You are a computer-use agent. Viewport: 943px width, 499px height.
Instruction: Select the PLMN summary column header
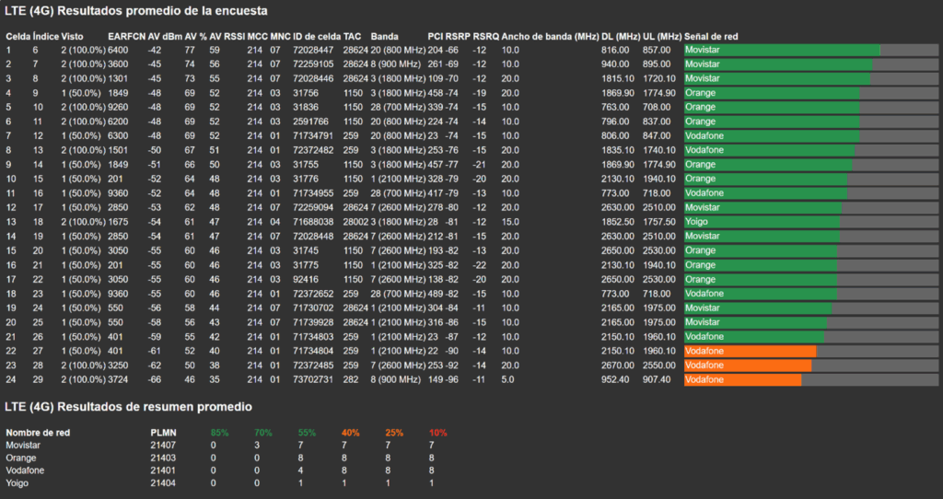pyautogui.click(x=163, y=431)
